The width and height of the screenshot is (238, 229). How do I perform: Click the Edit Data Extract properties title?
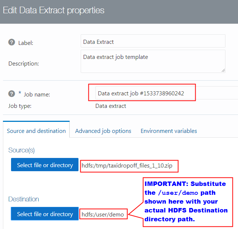tap(53, 10)
